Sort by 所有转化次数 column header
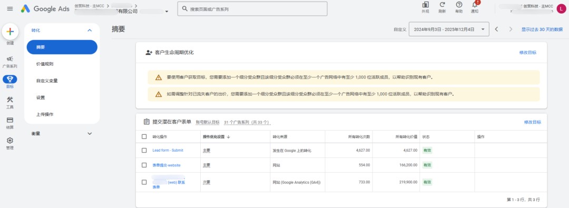Image resolution: width=569 pixels, height=208 pixels. tap(359, 137)
